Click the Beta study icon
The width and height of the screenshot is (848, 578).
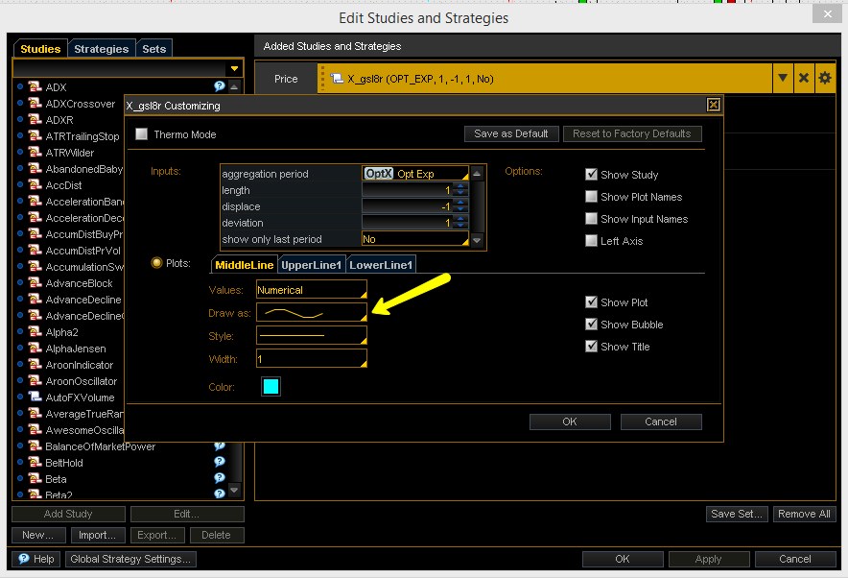pos(35,478)
